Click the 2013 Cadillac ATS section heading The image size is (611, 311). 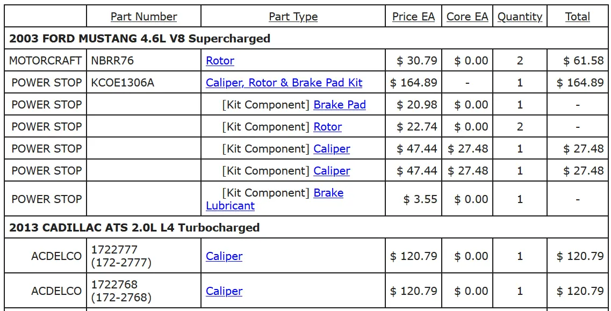point(134,228)
